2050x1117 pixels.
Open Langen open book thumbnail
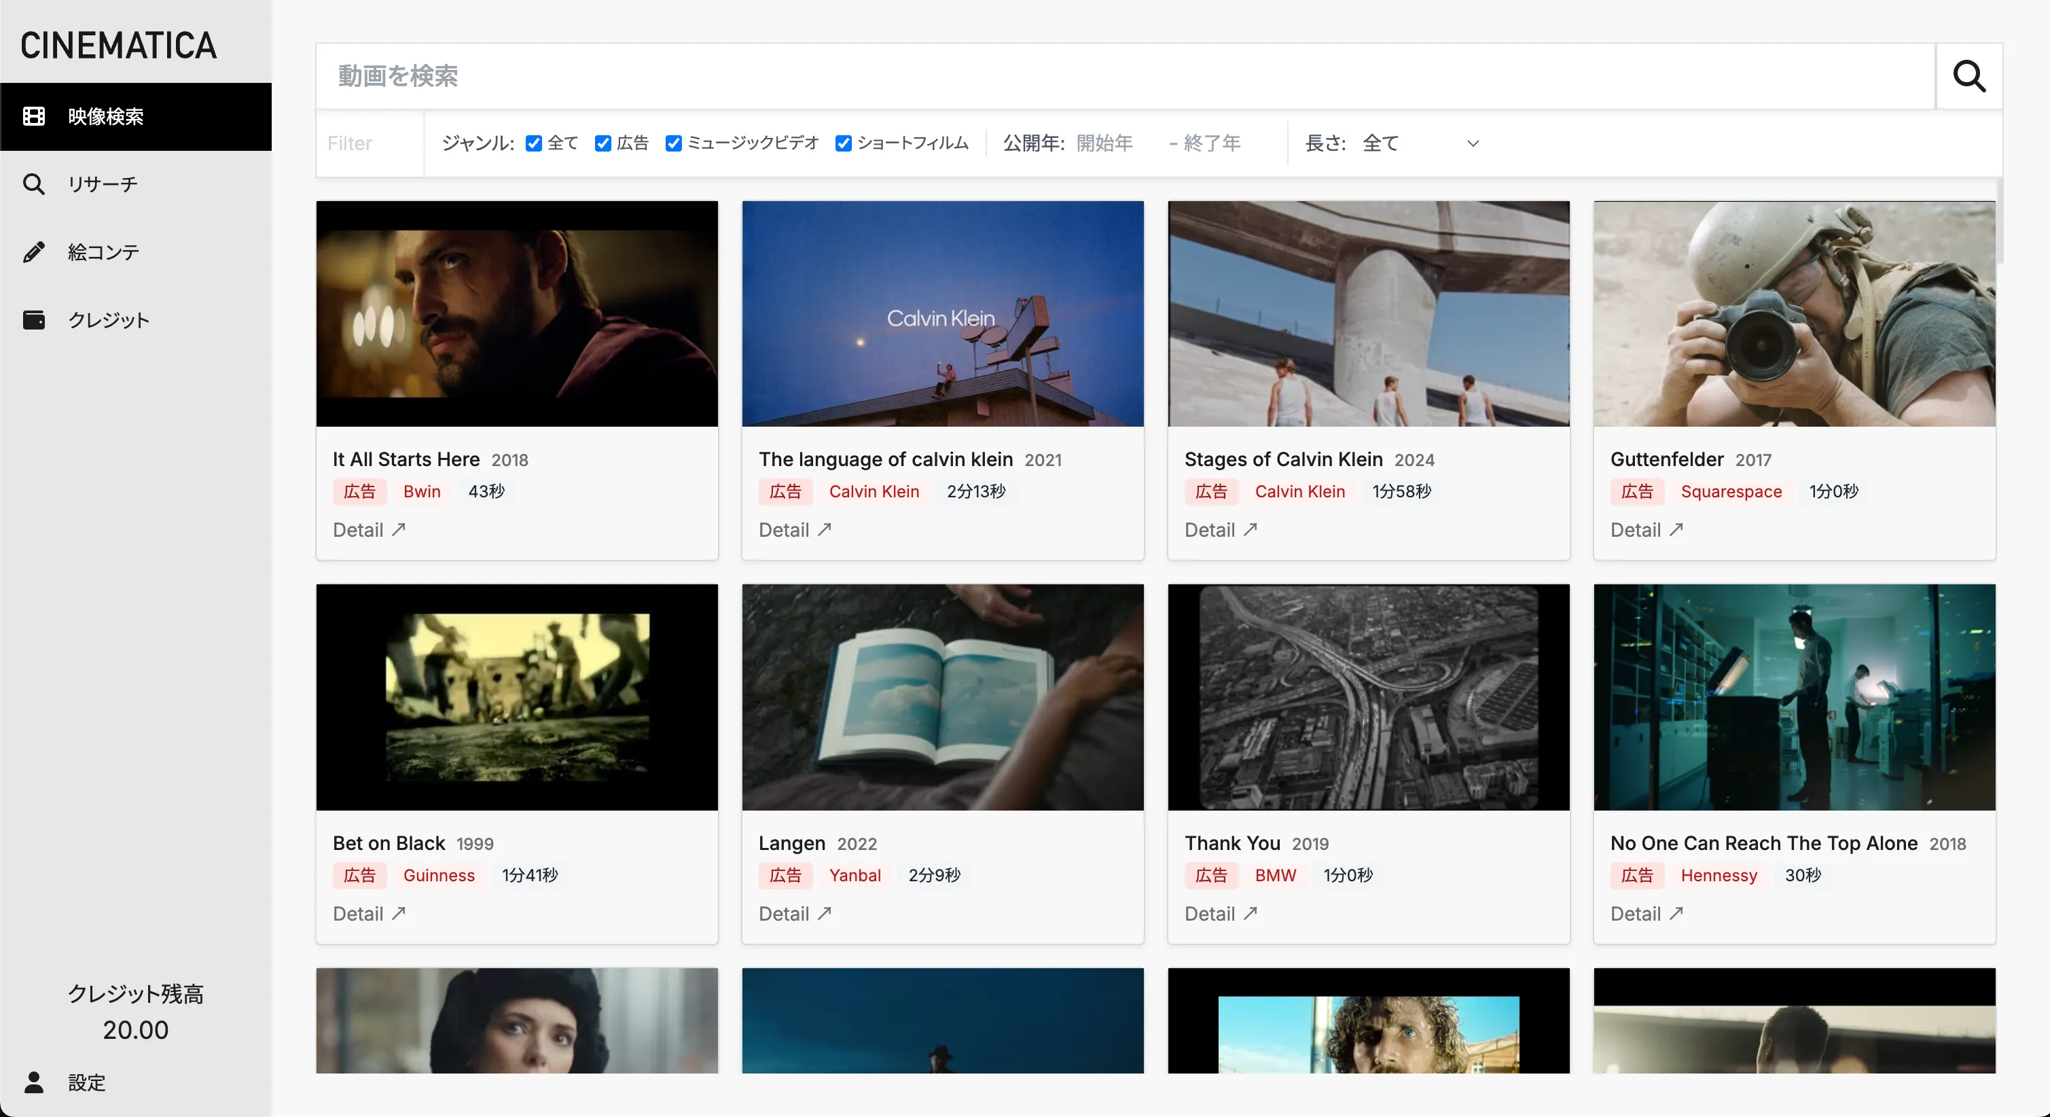pos(942,697)
